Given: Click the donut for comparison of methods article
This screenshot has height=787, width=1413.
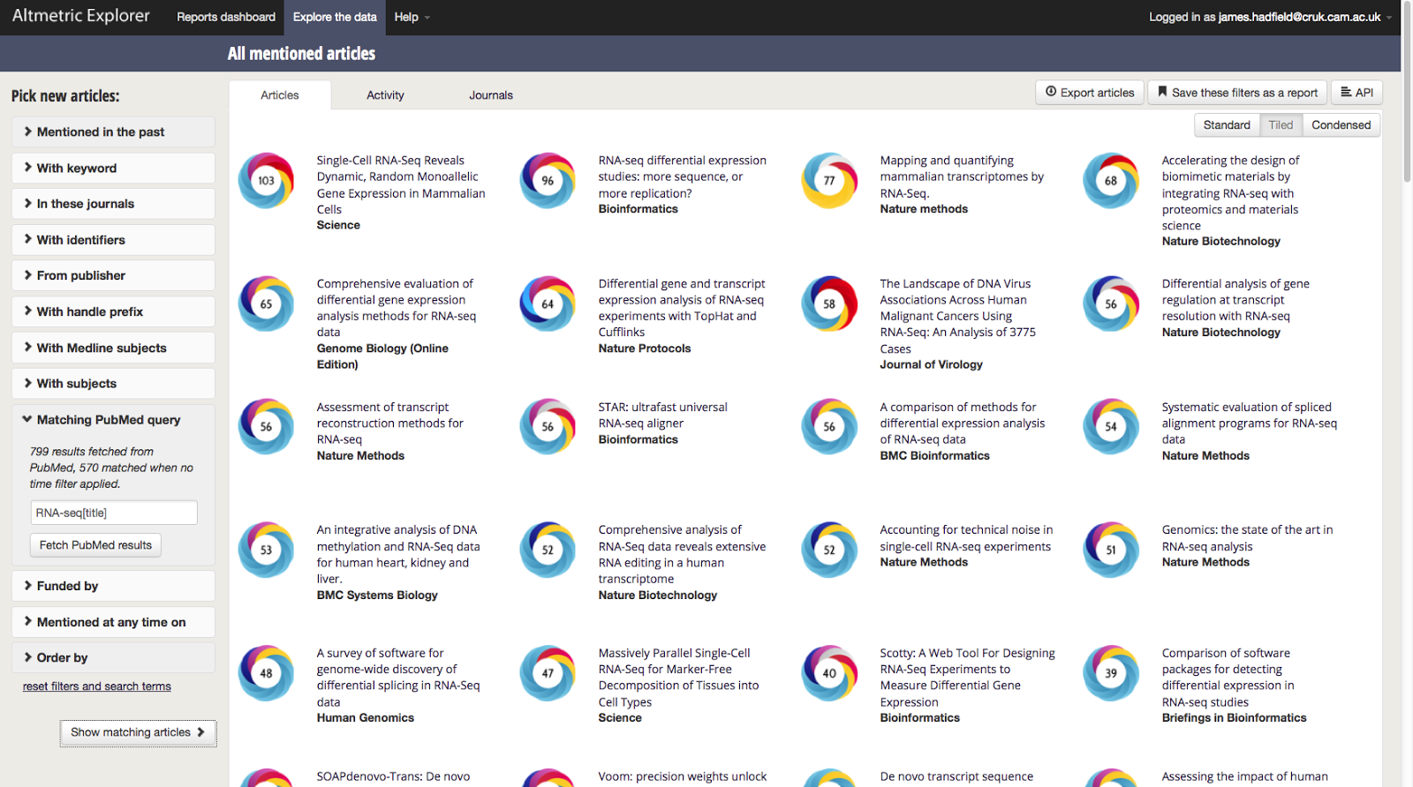Looking at the screenshot, I should pos(829,426).
